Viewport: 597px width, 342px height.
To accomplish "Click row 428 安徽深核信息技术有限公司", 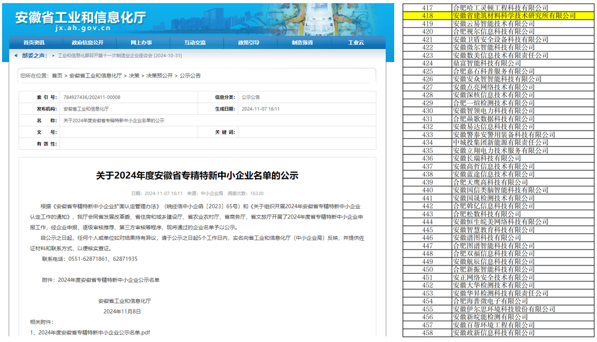I will click(x=493, y=95).
